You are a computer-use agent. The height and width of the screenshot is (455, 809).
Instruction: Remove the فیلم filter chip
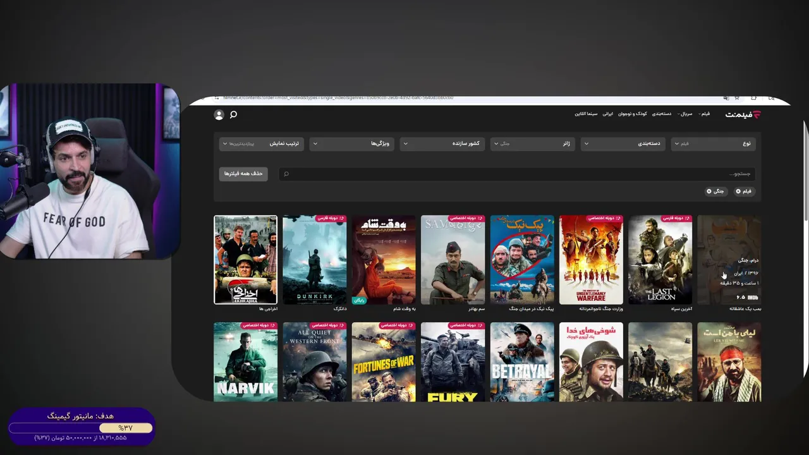click(x=738, y=191)
